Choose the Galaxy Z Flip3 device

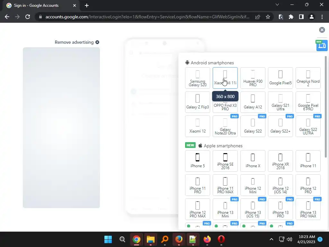pyautogui.click(x=198, y=102)
